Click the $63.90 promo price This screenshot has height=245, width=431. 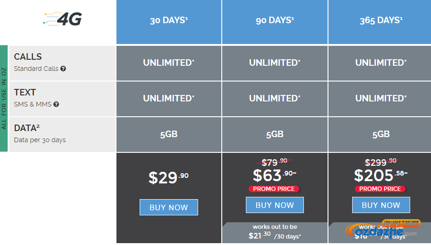coord(275,176)
